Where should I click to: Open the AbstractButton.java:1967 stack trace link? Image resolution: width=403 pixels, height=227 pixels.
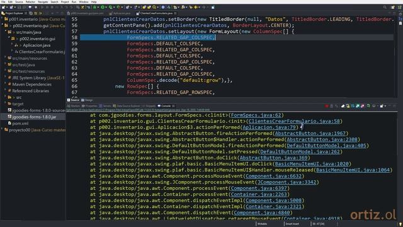[310, 133]
